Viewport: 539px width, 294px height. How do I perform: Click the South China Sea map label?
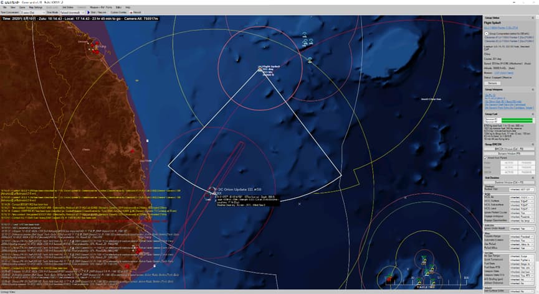click(431, 99)
